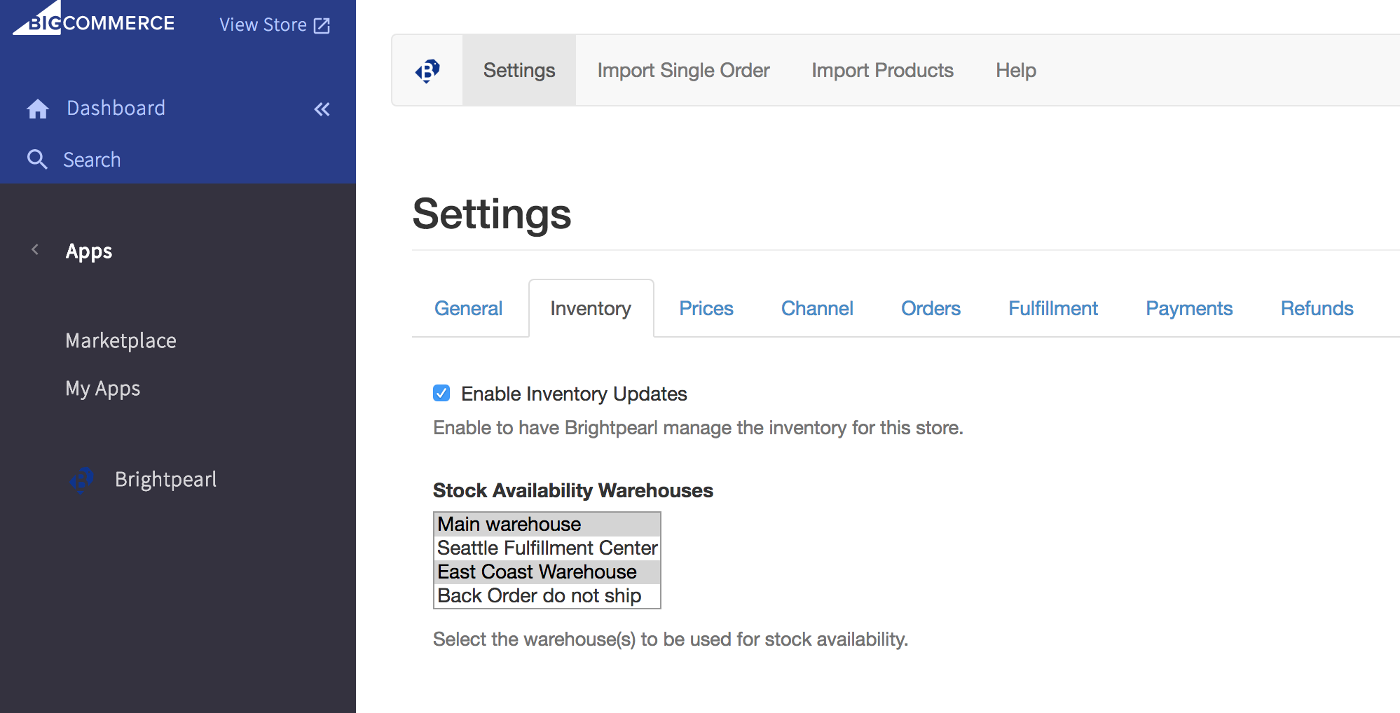This screenshot has width=1400, height=713.
Task: Click the Brightpearl logo in top navbar
Action: [x=427, y=71]
